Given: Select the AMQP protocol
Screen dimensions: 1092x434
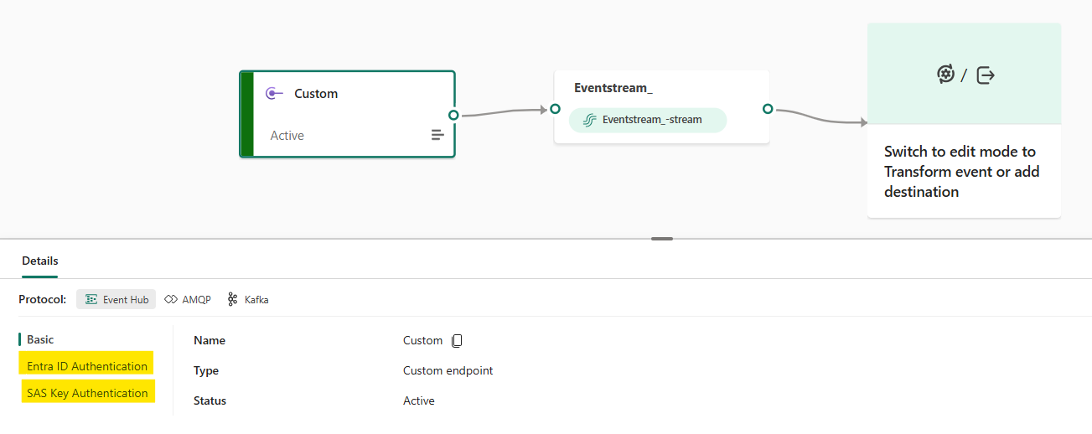Looking at the screenshot, I should (188, 299).
